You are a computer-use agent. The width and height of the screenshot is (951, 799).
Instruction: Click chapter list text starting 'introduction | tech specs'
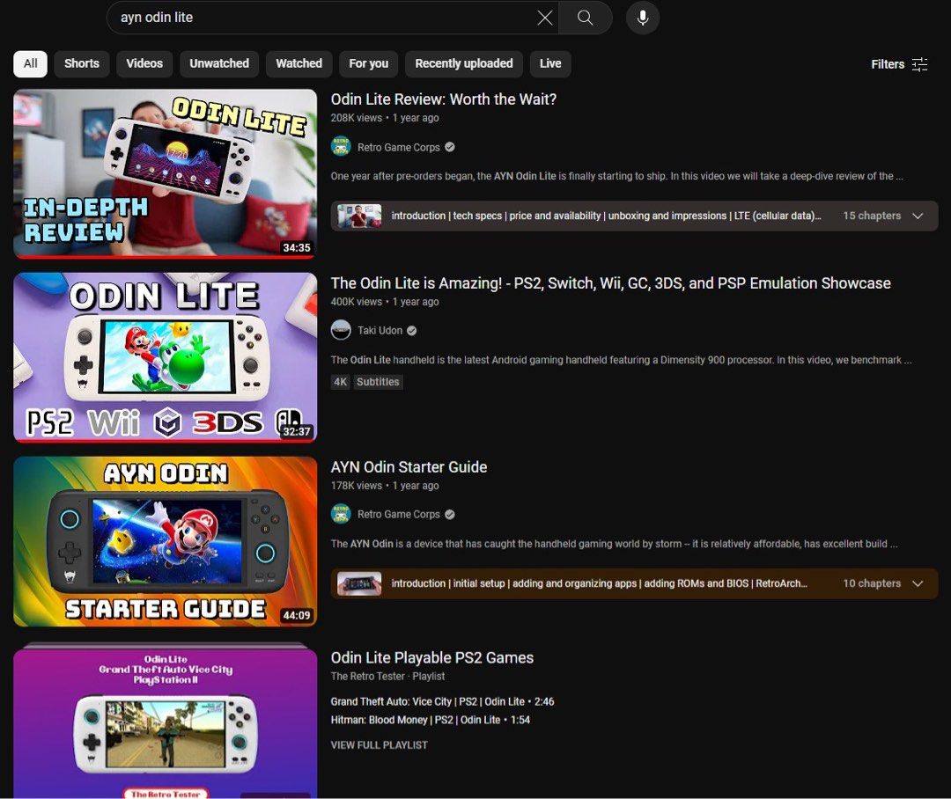606,216
